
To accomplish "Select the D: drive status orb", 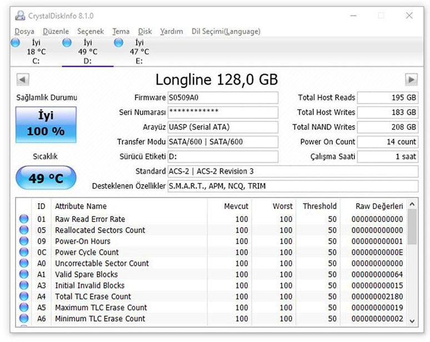I will coord(67,43).
